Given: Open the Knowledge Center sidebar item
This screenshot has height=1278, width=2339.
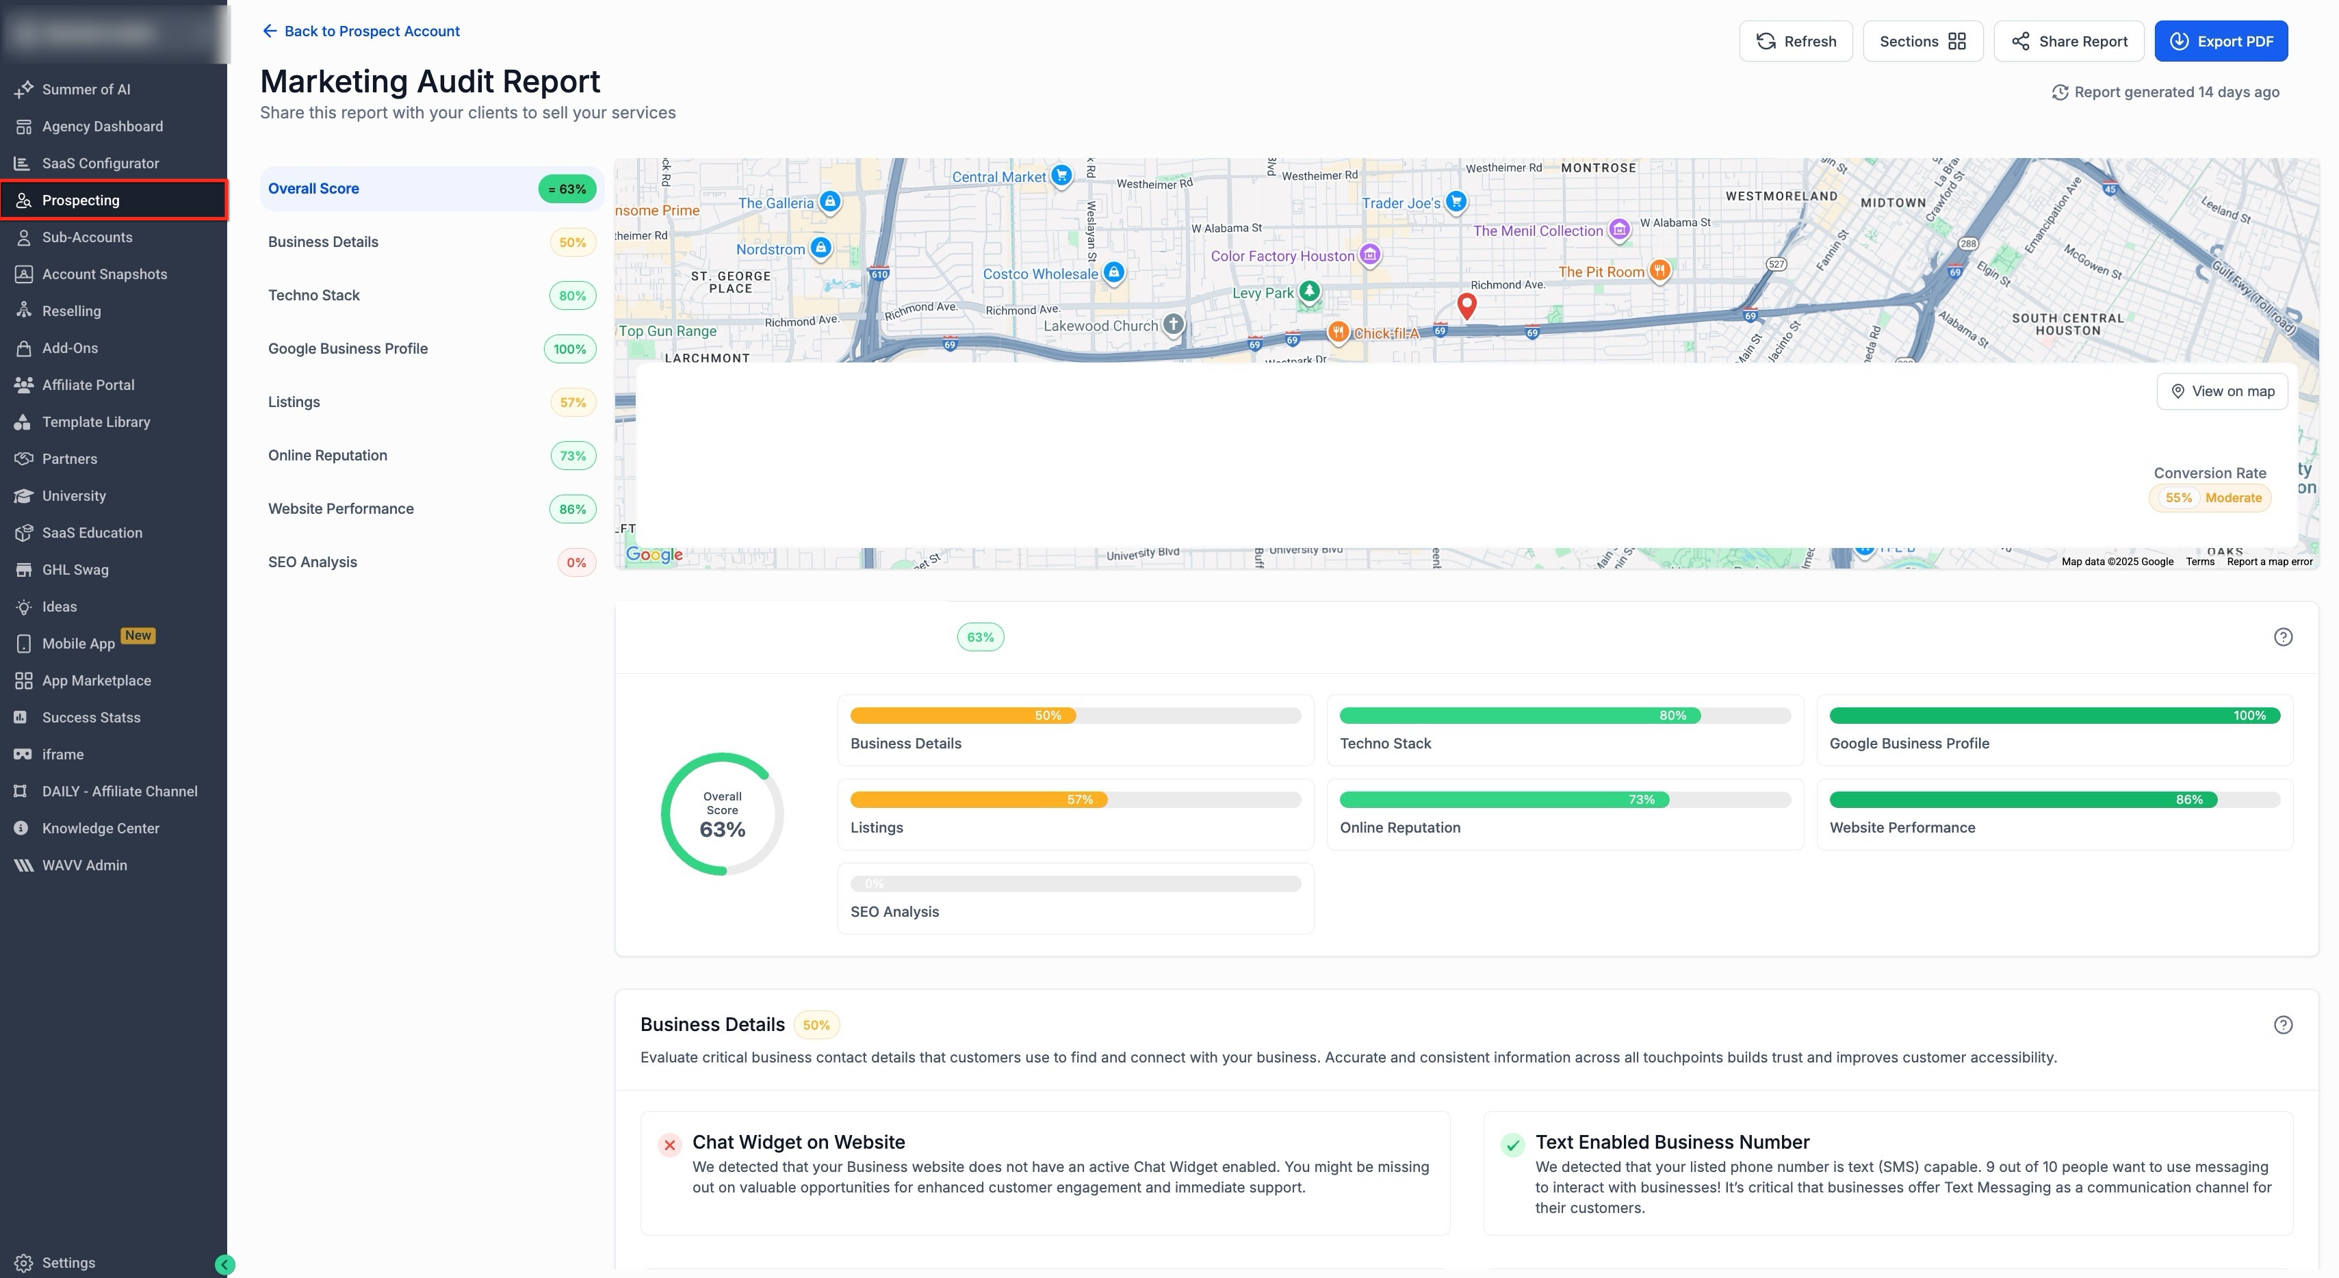Looking at the screenshot, I should (100, 829).
